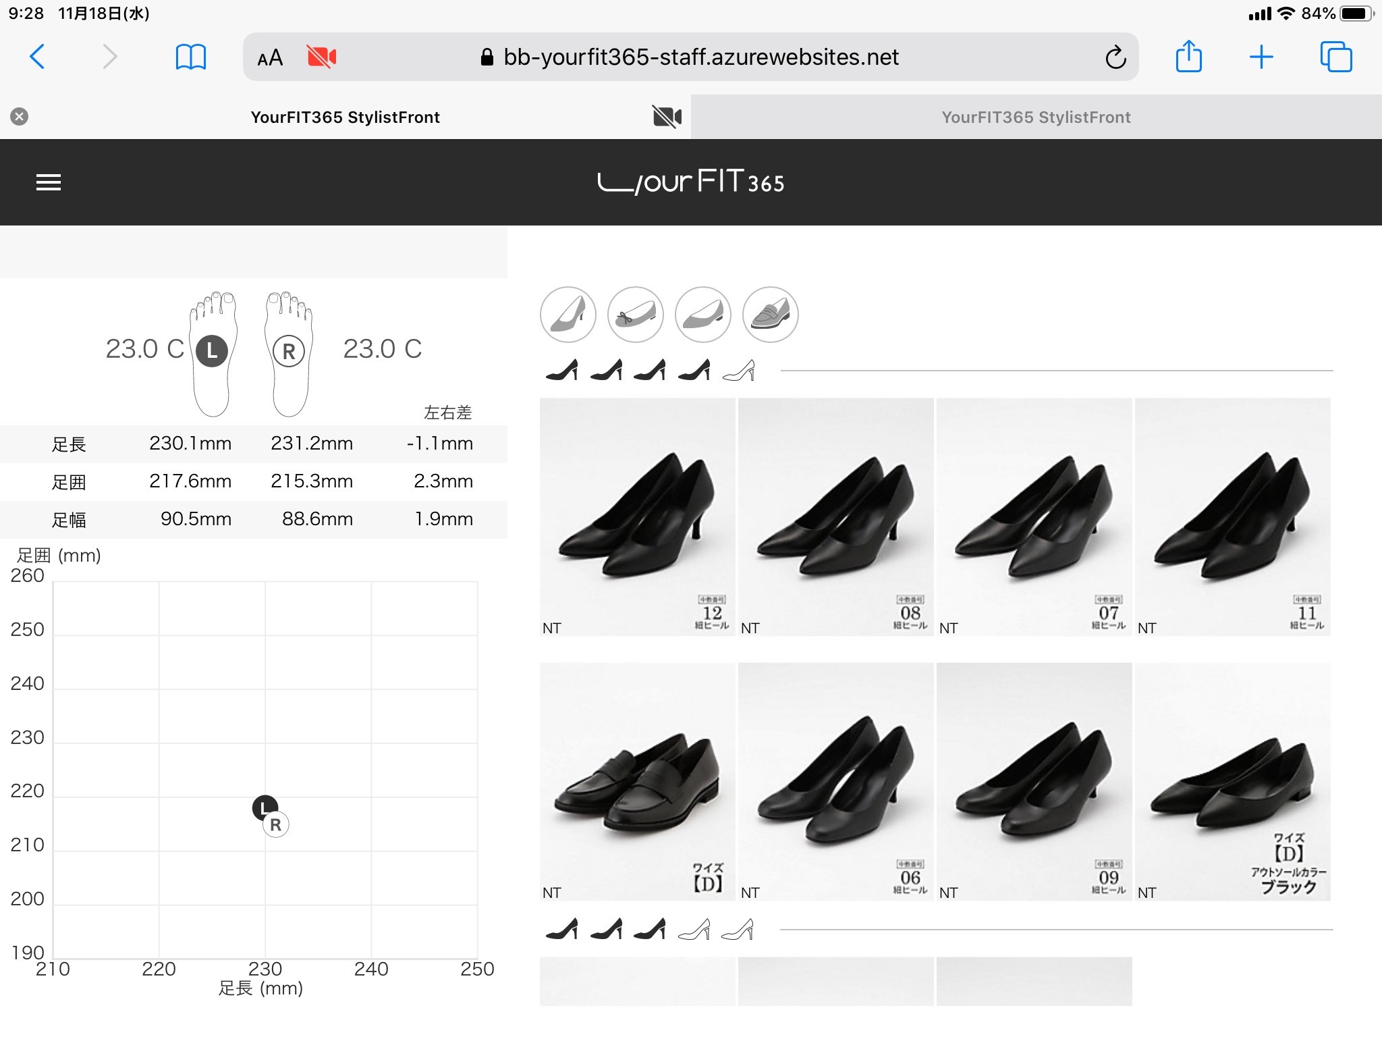Show all open tabs overview
Image resolution: width=1382 pixels, height=1037 pixels.
[1335, 57]
